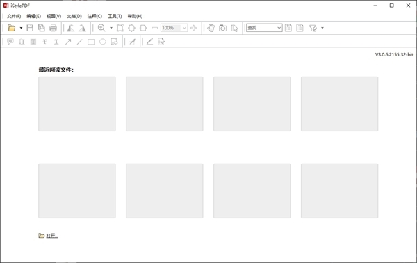This screenshot has height=263, width=417.
Task: Select the text cursor annotation tool
Action: (x=22, y=42)
